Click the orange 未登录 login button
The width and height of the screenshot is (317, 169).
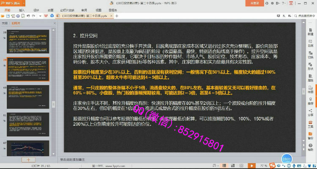click(x=254, y=3)
